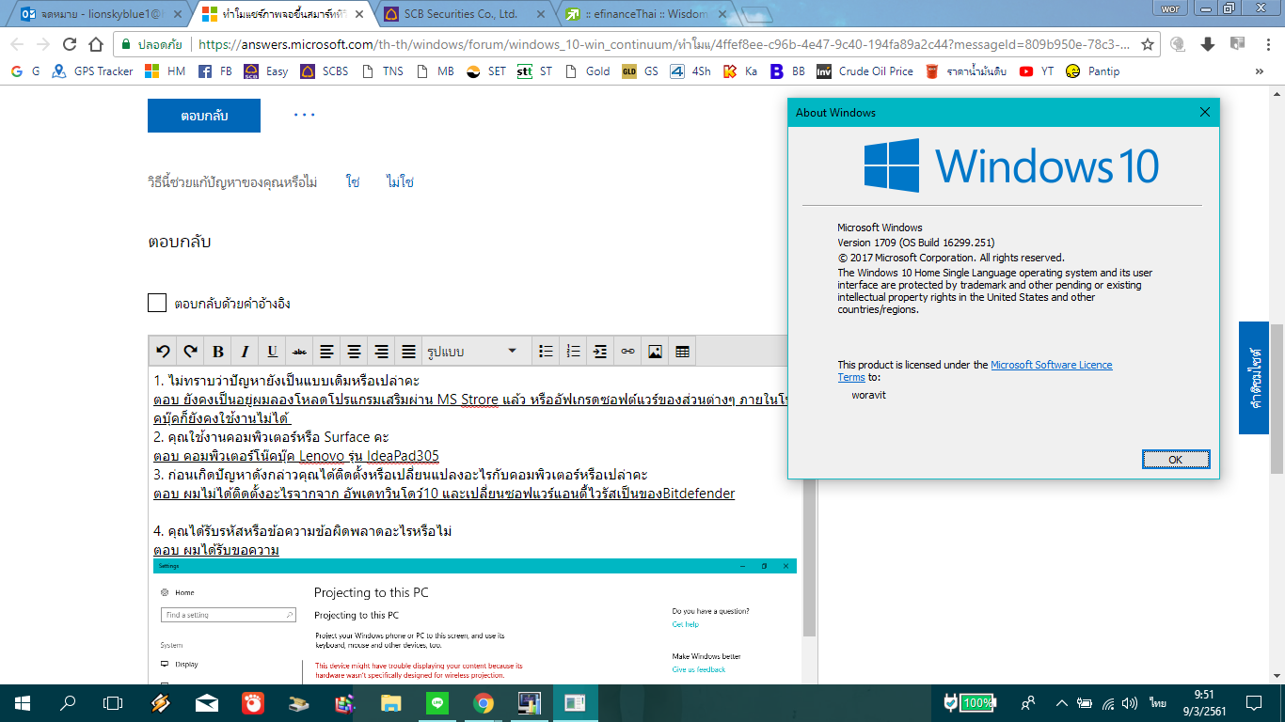
Task: Open the SCBS bookmark
Action: [325, 71]
